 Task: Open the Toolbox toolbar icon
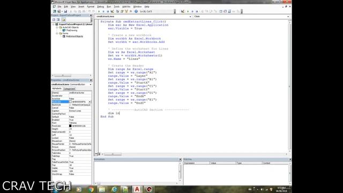[x=131, y=11]
